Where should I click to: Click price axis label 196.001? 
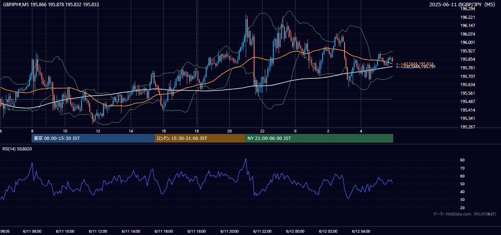point(467,42)
